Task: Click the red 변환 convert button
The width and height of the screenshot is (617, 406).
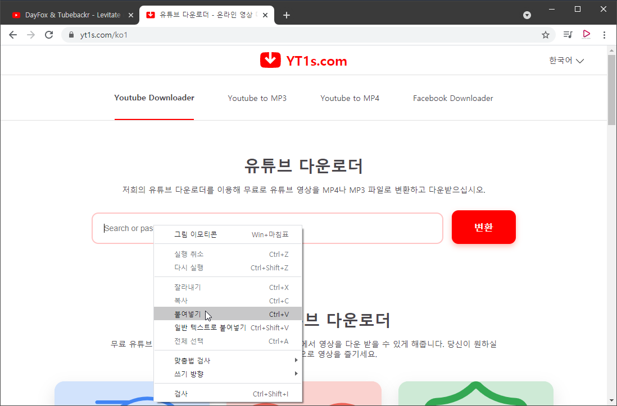Action: (x=484, y=227)
